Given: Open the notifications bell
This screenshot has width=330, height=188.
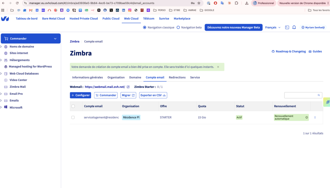Looking at the screenshot, I should tap(294, 27).
